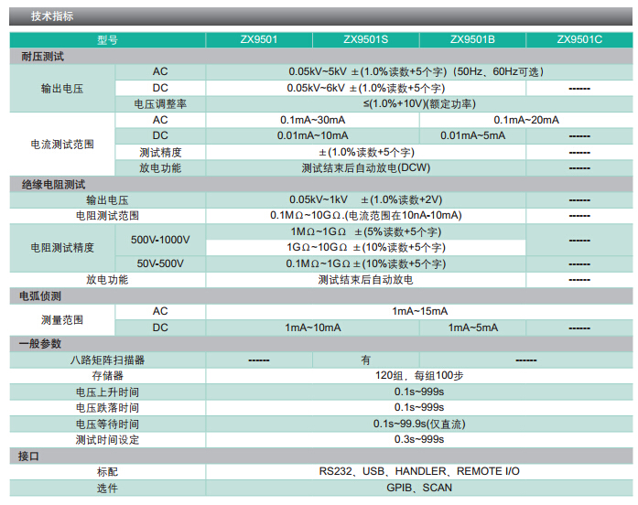Click the 电压调整率 row label

[160, 104]
